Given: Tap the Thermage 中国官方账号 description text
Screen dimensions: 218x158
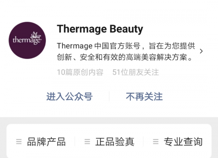Looking at the screenshot, I should click(x=126, y=52).
